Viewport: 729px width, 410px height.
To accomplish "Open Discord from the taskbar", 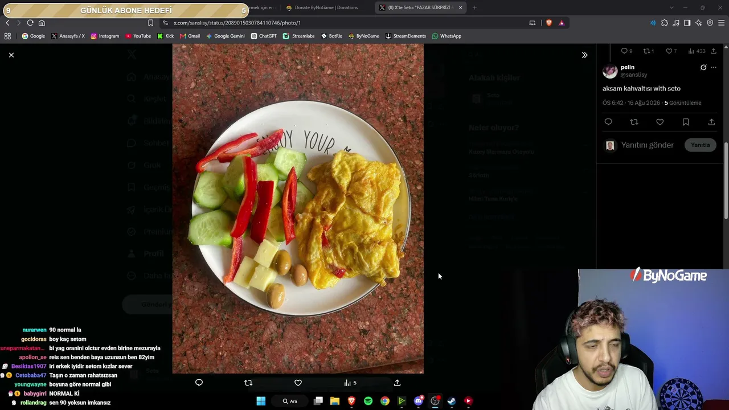I will [419, 401].
